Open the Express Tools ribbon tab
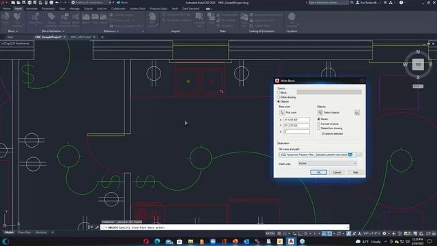This screenshot has height=246, width=437. click(x=137, y=9)
